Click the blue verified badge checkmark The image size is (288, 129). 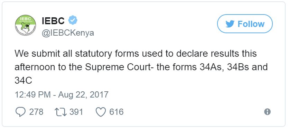tap(73, 20)
